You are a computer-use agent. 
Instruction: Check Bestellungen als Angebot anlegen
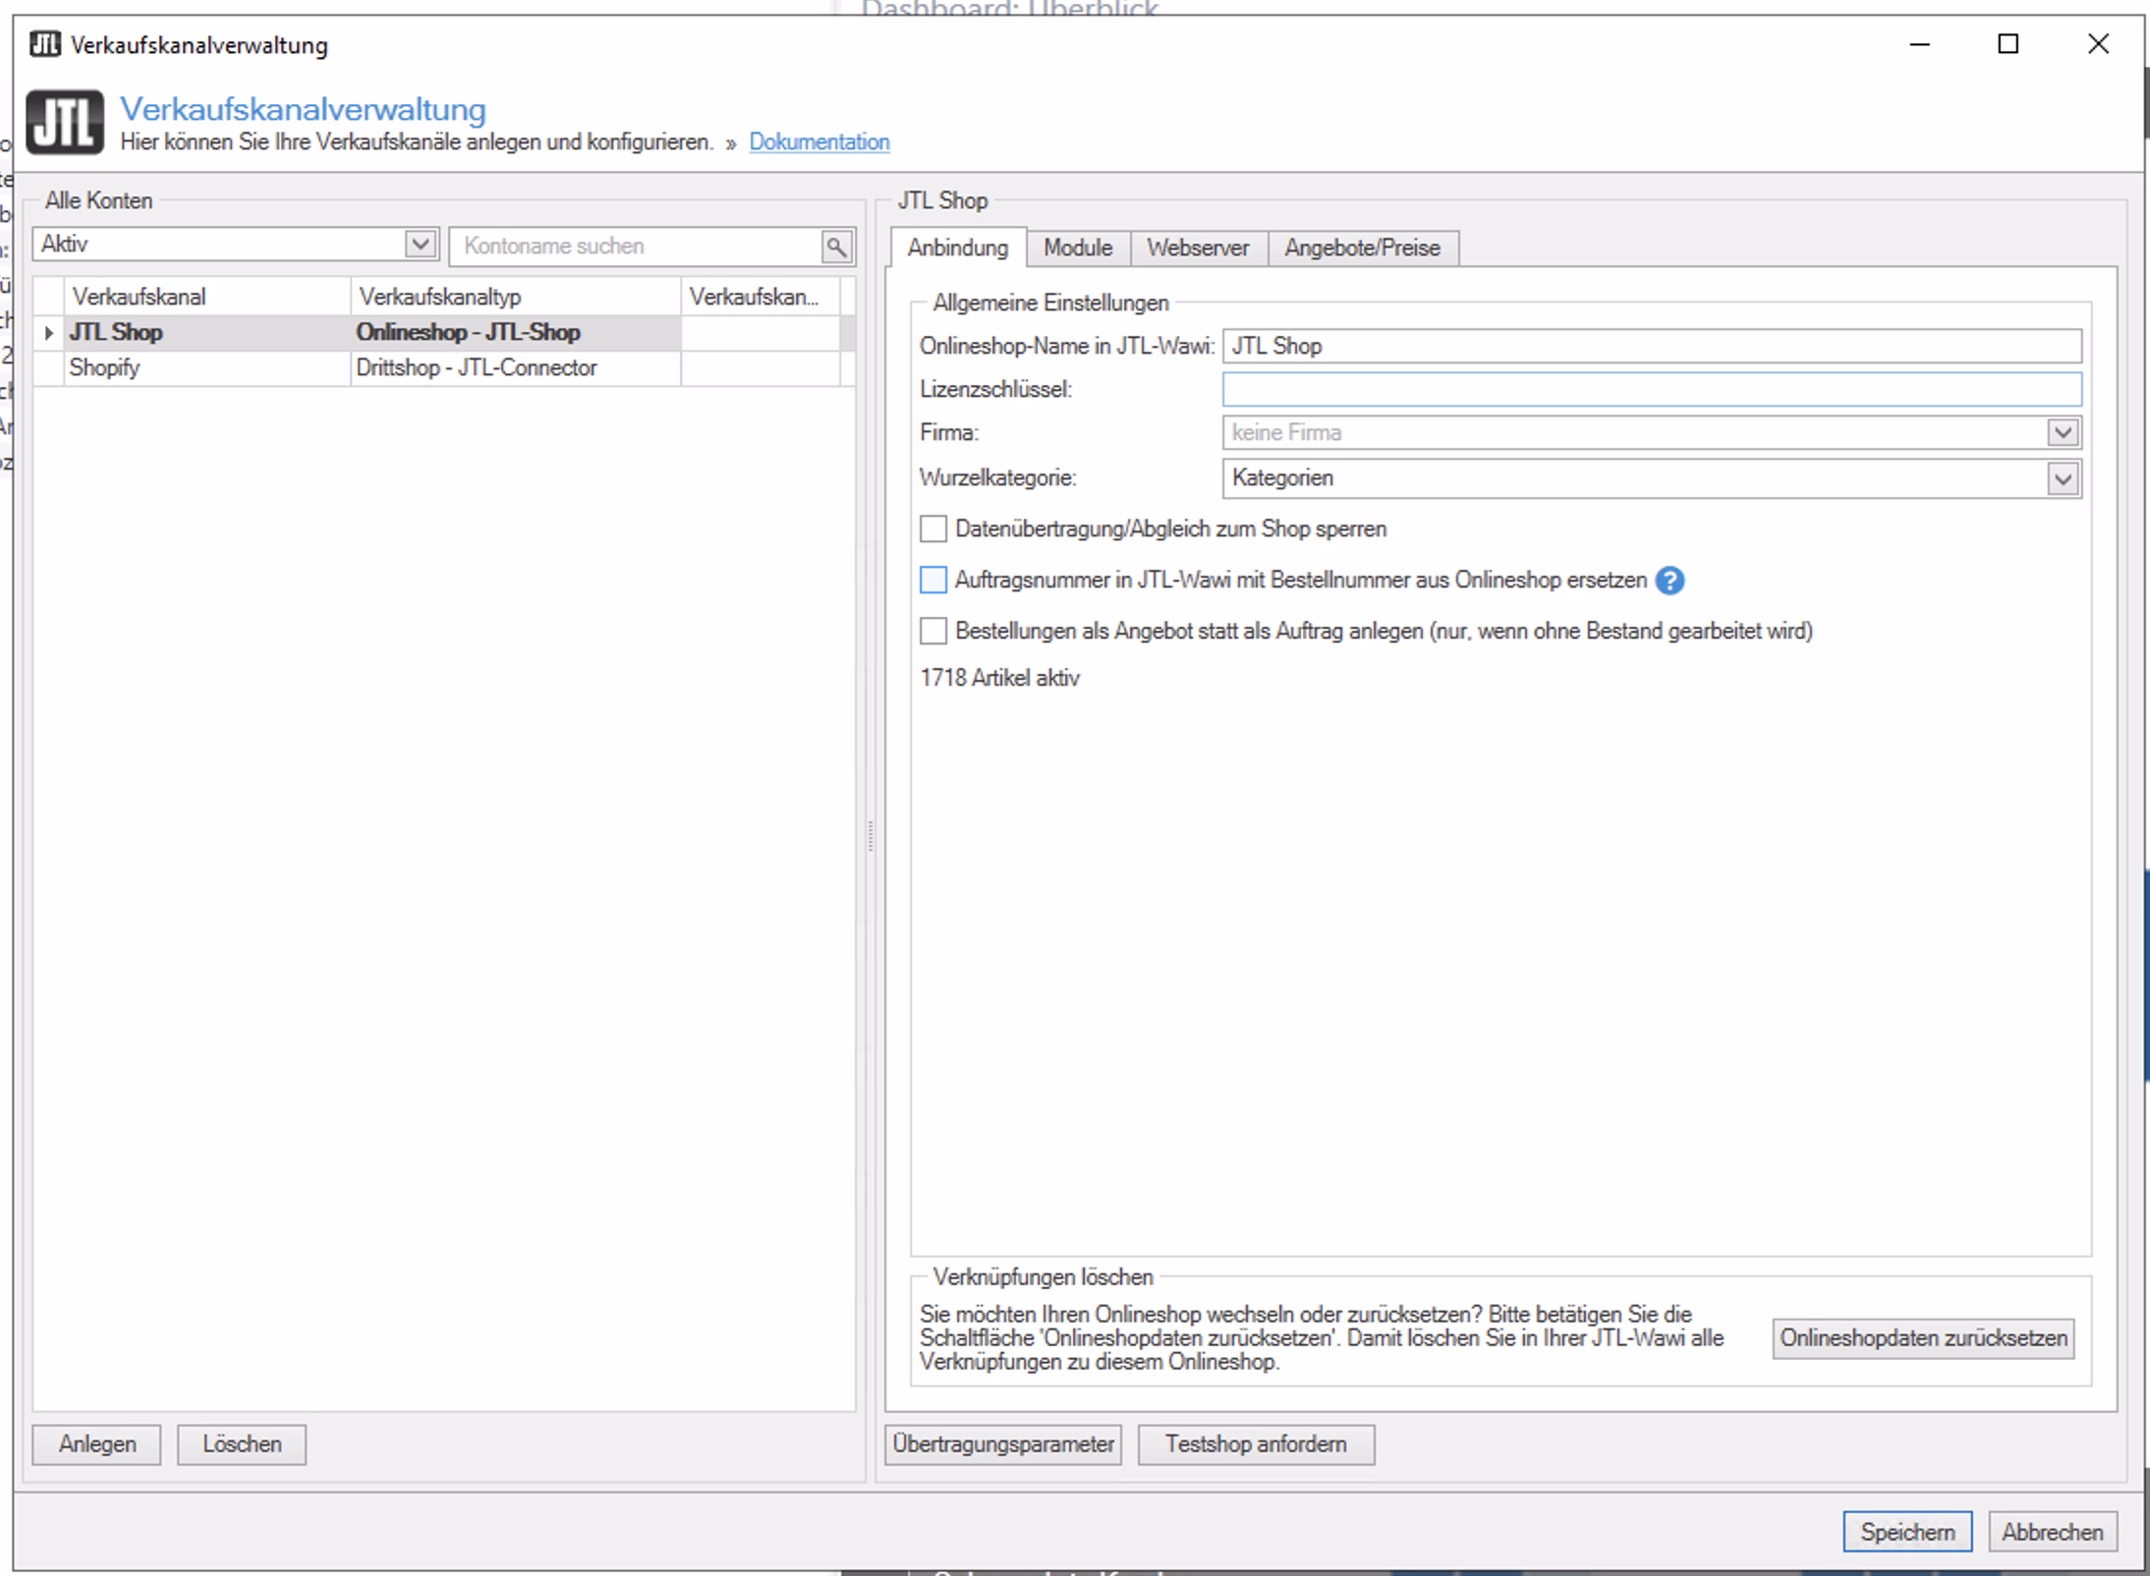click(933, 631)
